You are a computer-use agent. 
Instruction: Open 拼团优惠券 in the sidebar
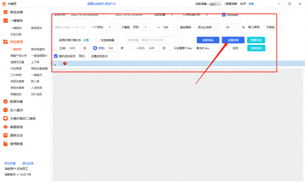point(17,81)
